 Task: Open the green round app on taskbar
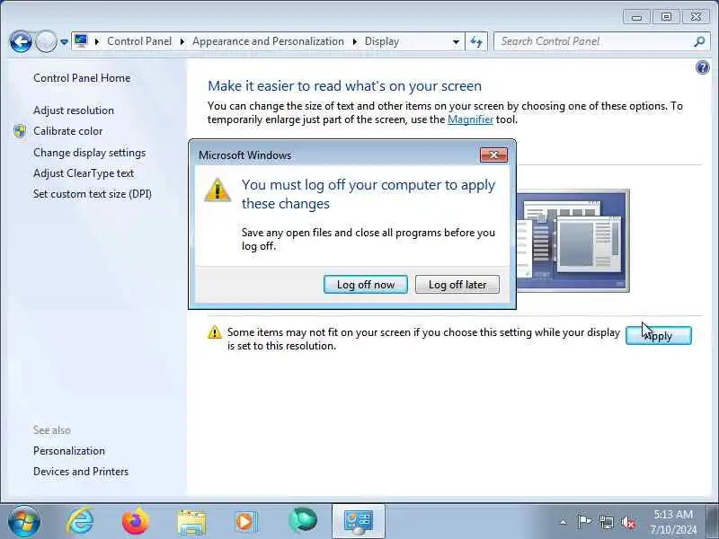click(303, 521)
